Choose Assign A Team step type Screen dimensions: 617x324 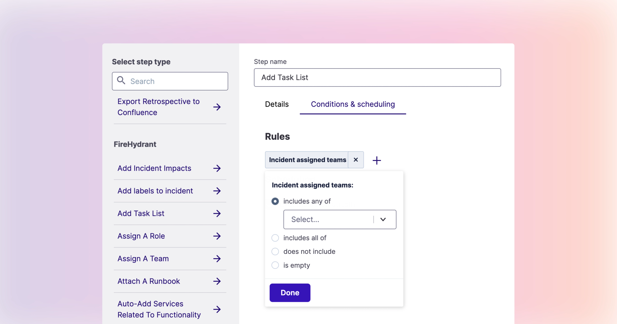point(170,259)
